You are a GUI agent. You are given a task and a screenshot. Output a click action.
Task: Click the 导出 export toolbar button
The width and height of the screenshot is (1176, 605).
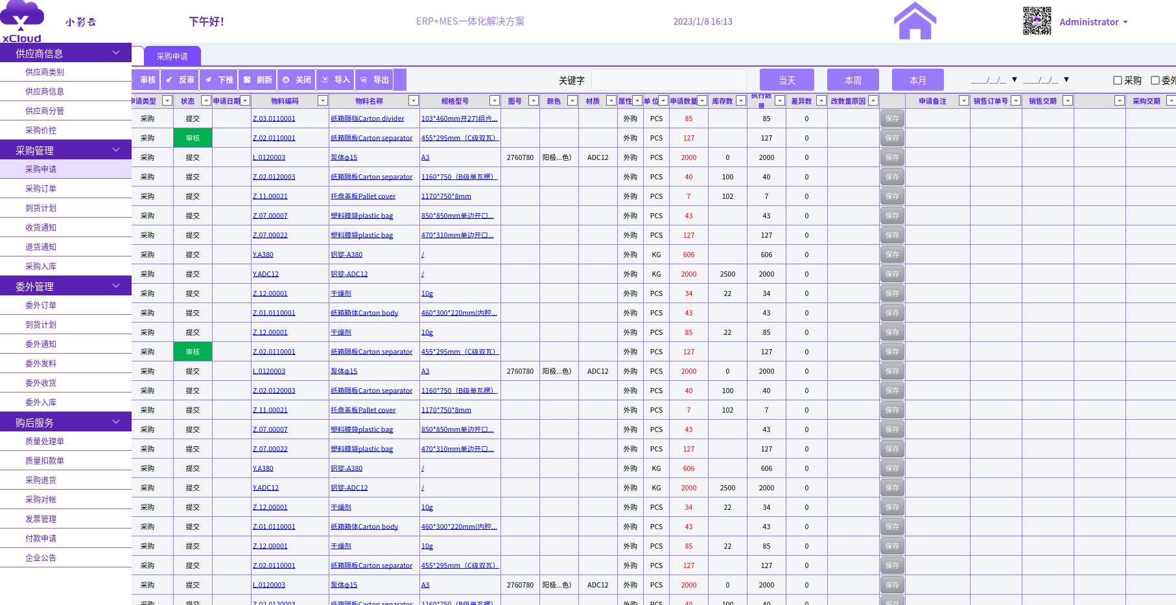point(375,80)
